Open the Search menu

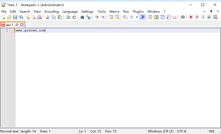tap(25, 12)
